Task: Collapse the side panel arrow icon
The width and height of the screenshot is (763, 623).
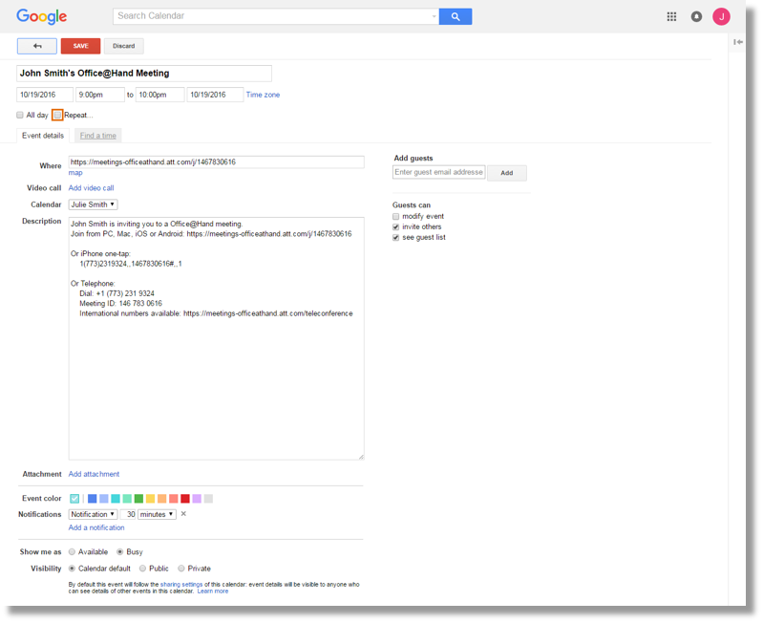Action: coord(738,42)
